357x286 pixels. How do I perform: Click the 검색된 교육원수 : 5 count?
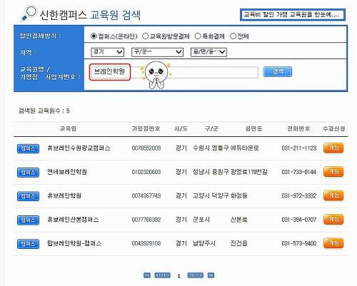click(x=44, y=111)
